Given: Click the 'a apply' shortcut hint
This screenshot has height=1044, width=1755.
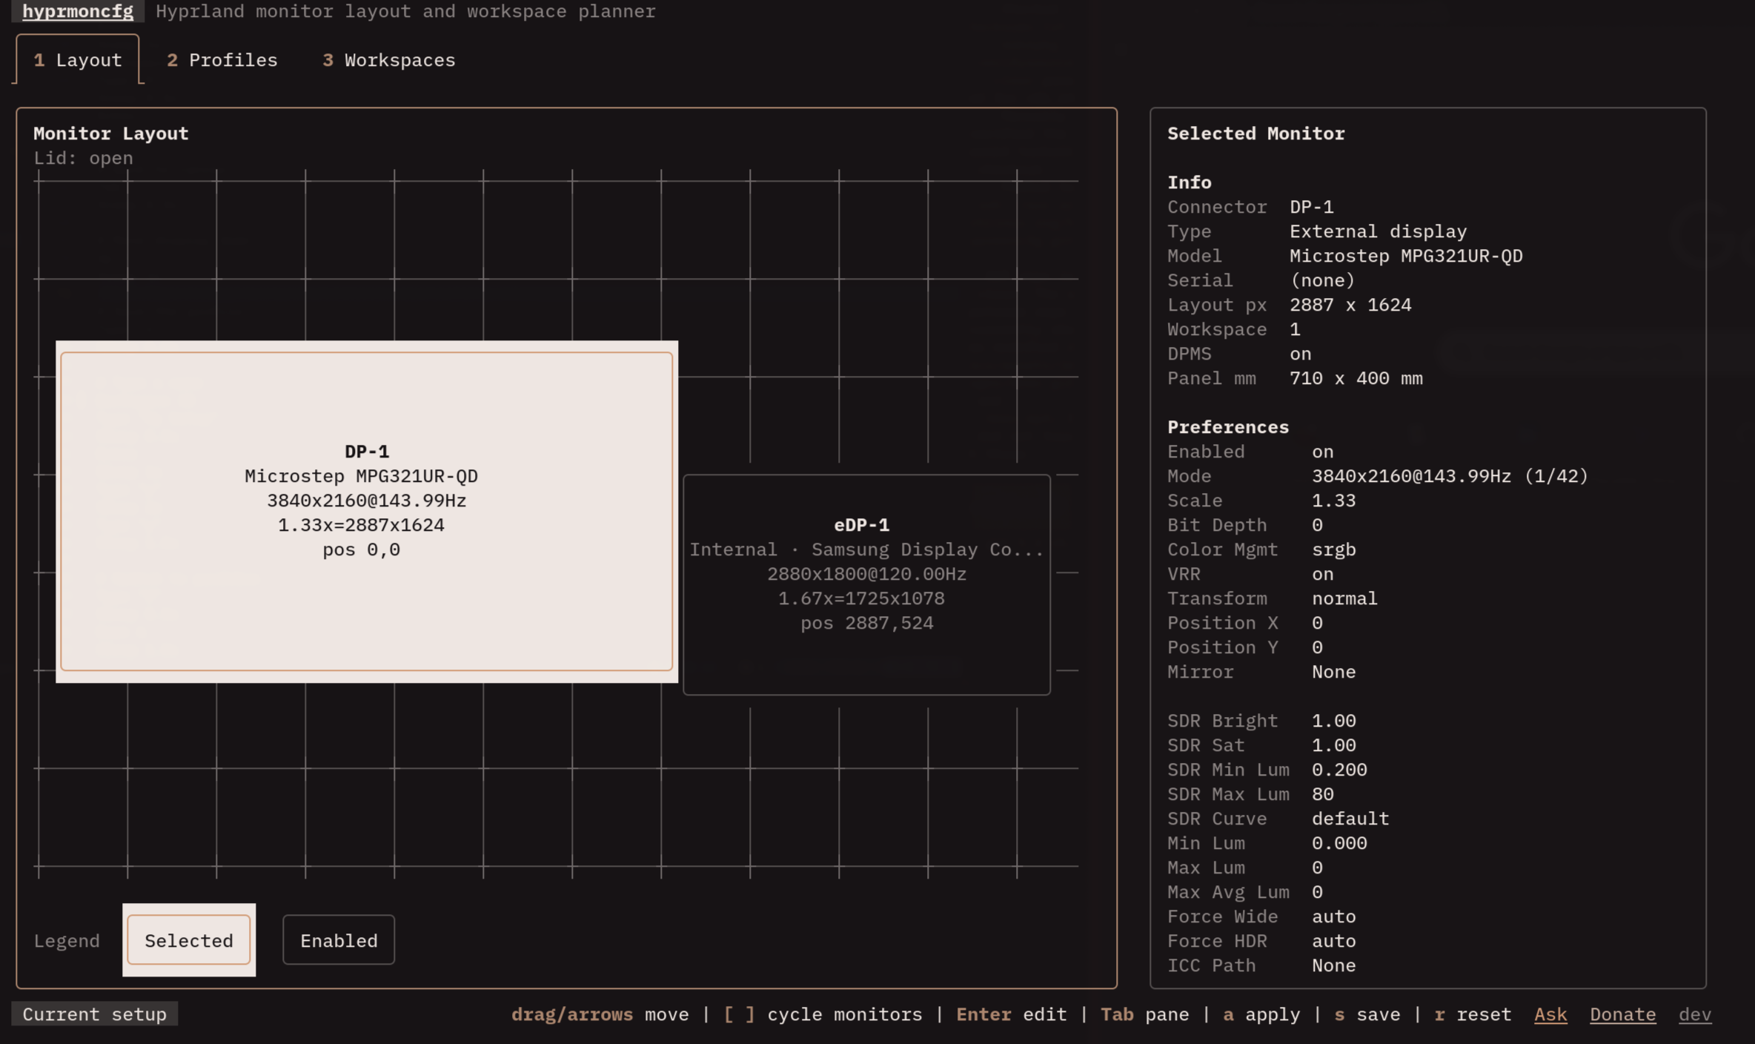Looking at the screenshot, I should [x=1261, y=1014].
